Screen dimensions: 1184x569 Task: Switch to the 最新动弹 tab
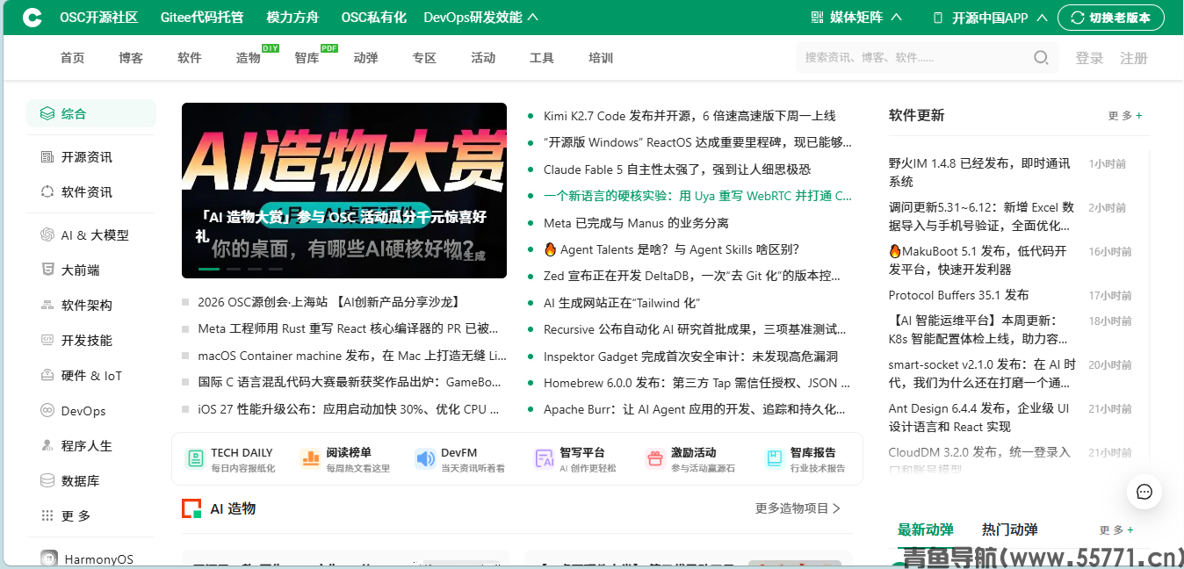pos(926,530)
